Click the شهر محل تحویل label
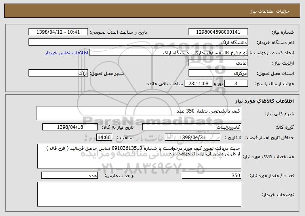Viewport: 305px width, 216px height. pyautogui.click(x=107, y=74)
